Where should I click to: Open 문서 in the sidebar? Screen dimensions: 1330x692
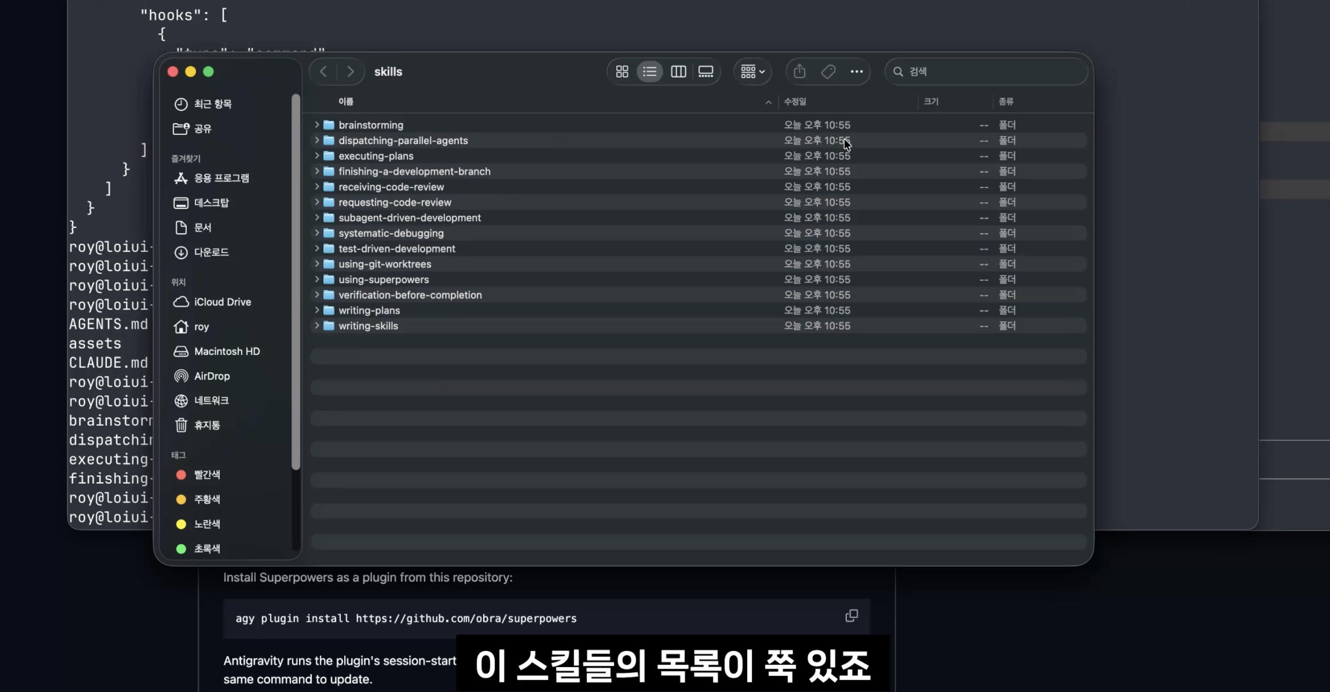192,228
